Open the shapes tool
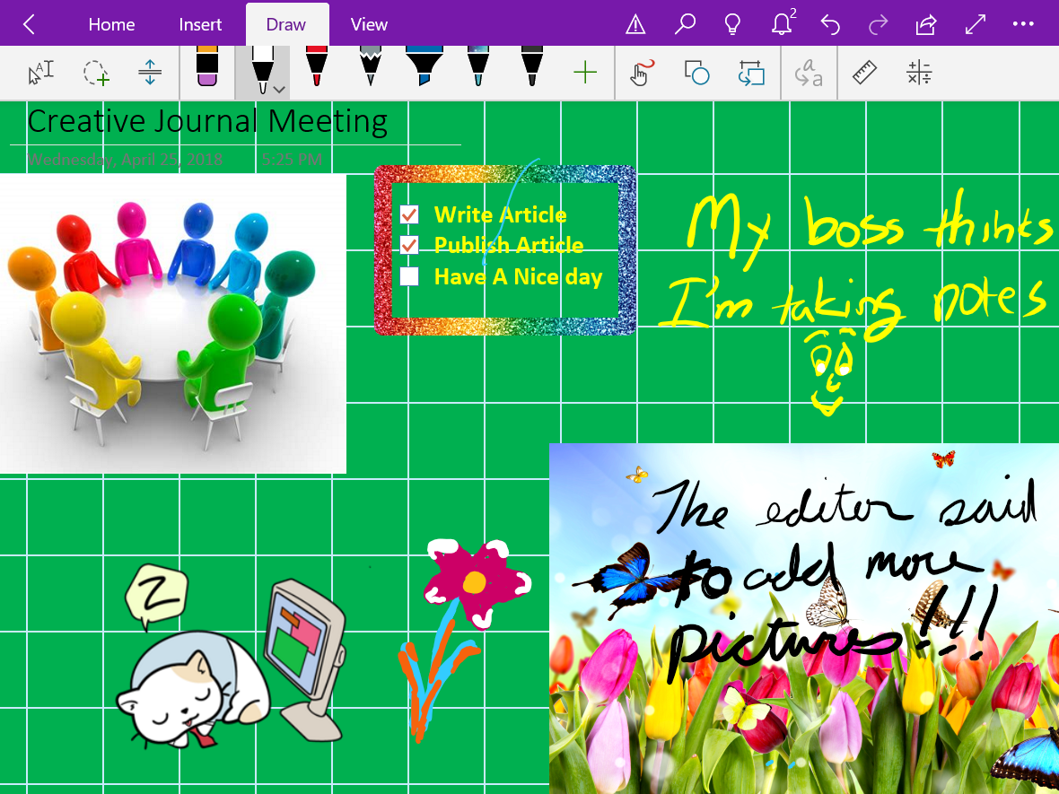The height and width of the screenshot is (794, 1059). tap(696, 74)
